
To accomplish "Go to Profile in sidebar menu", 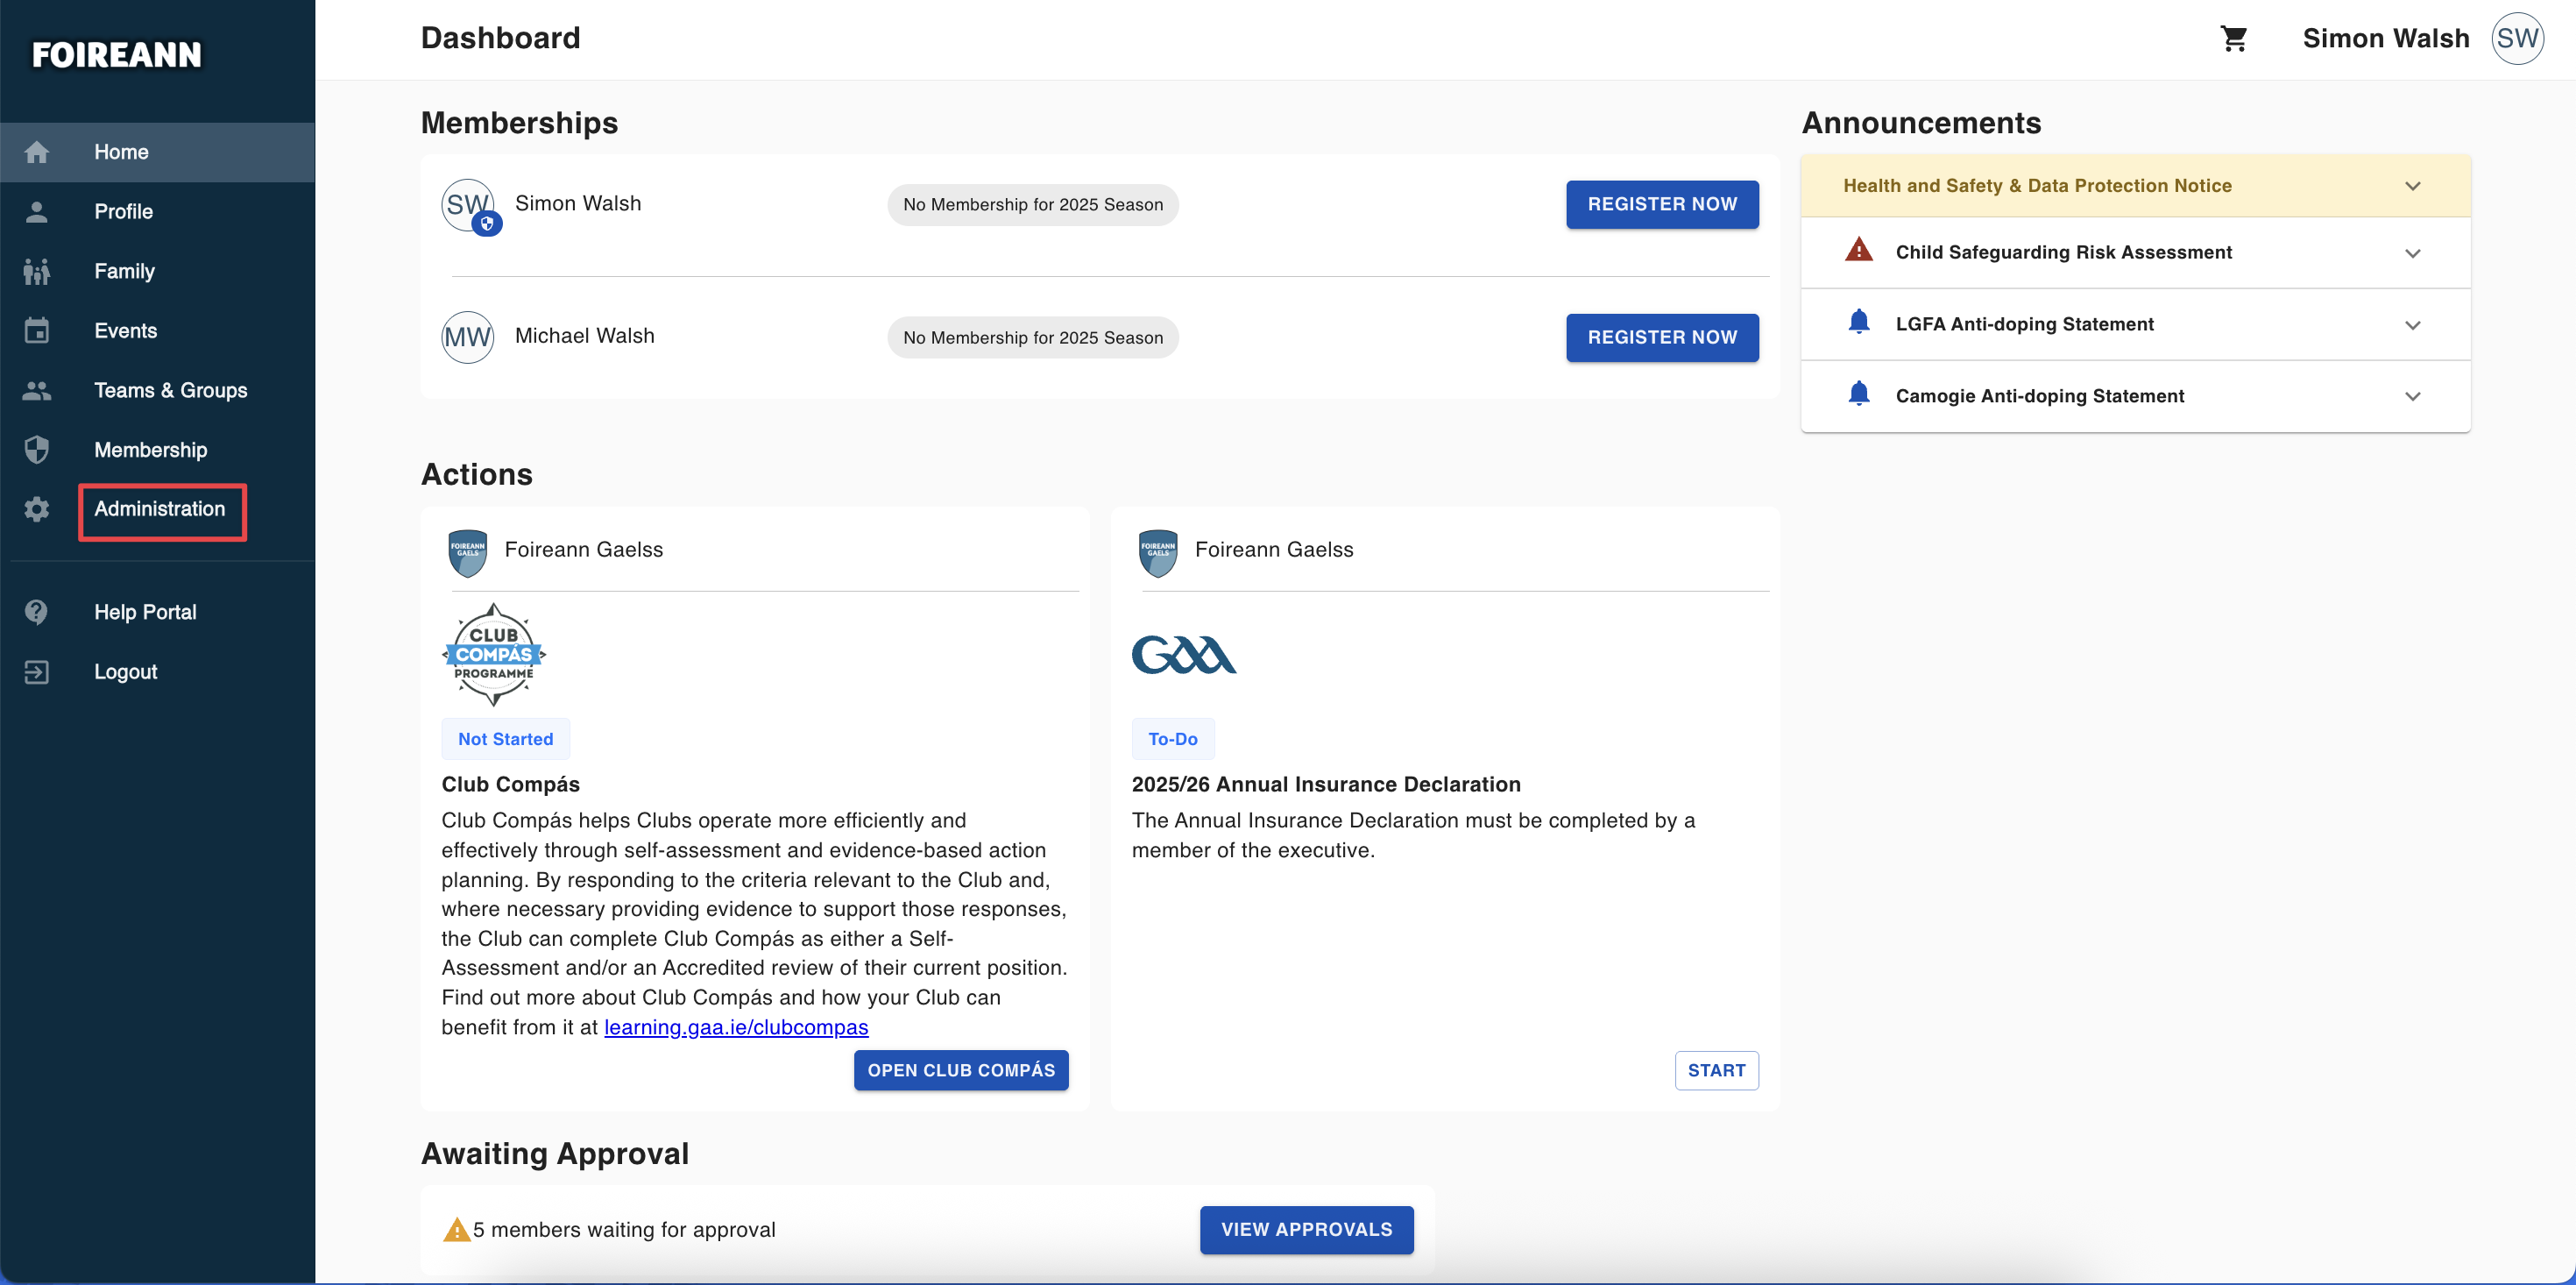I will pyautogui.click(x=123, y=211).
